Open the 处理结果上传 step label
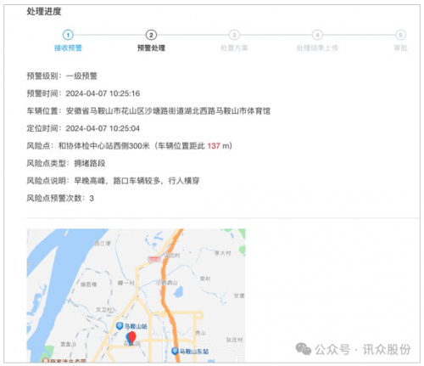The height and width of the screenshot is (366, 424). click(x=317, y=48)
